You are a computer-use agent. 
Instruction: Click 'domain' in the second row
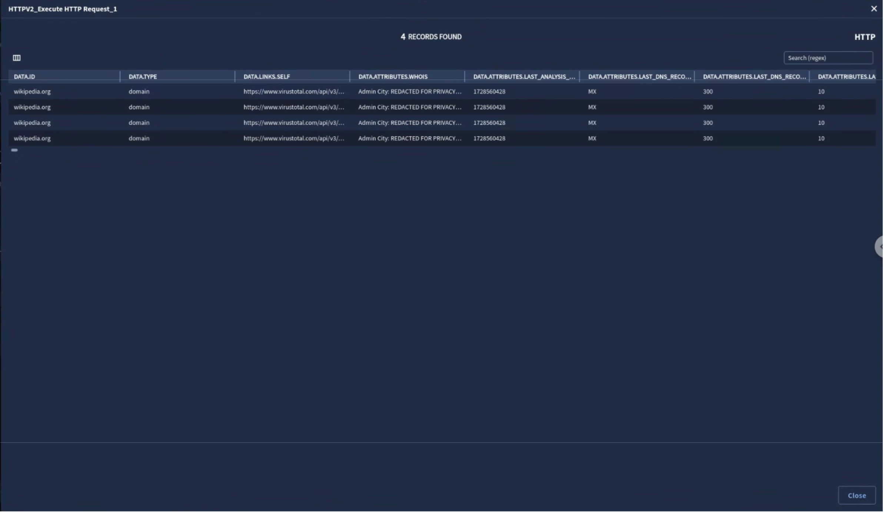pos(139,107)
